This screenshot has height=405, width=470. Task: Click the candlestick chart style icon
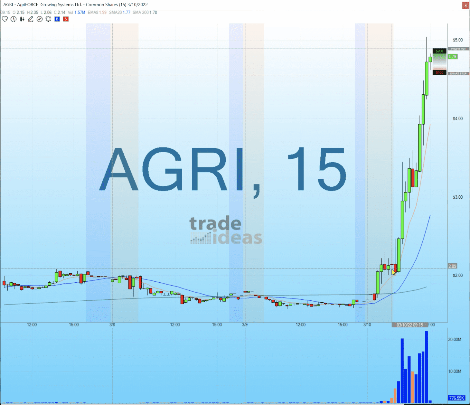22,19
